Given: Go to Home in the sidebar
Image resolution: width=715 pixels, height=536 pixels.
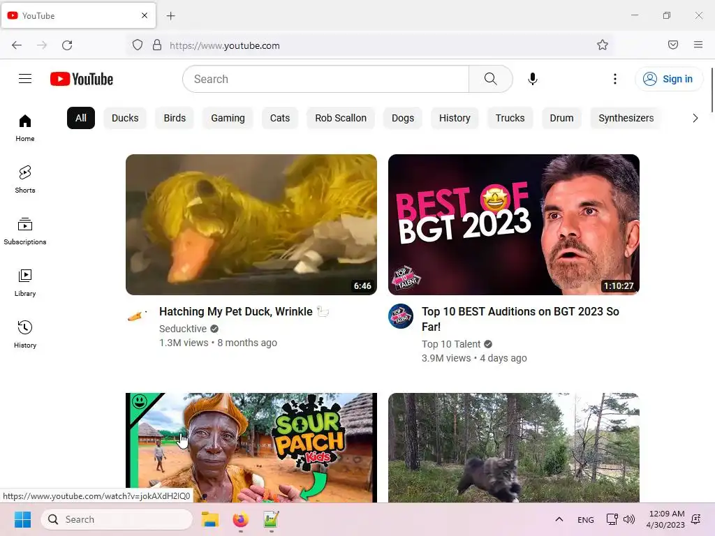Looking at the screenshot, I should pos(25,128).
